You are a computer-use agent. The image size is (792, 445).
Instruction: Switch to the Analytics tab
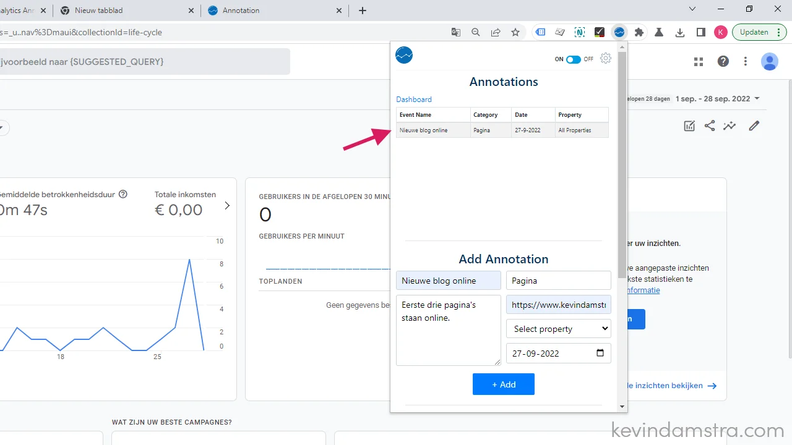point(25,11)
